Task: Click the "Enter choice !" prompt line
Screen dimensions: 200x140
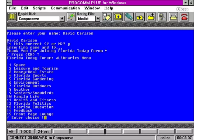Action: point(25,118)
